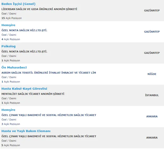
Task: Select the İSTANBUL location label
Action: pos(152,95)
